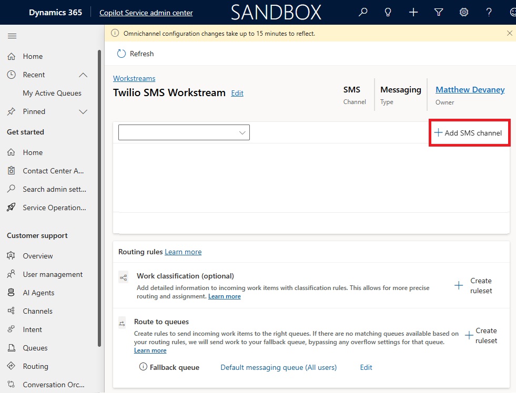This screenshot has width=516, height=393.
Task: Dismiss the Omnichannel notification banner
Action: [x=509, y=33]
